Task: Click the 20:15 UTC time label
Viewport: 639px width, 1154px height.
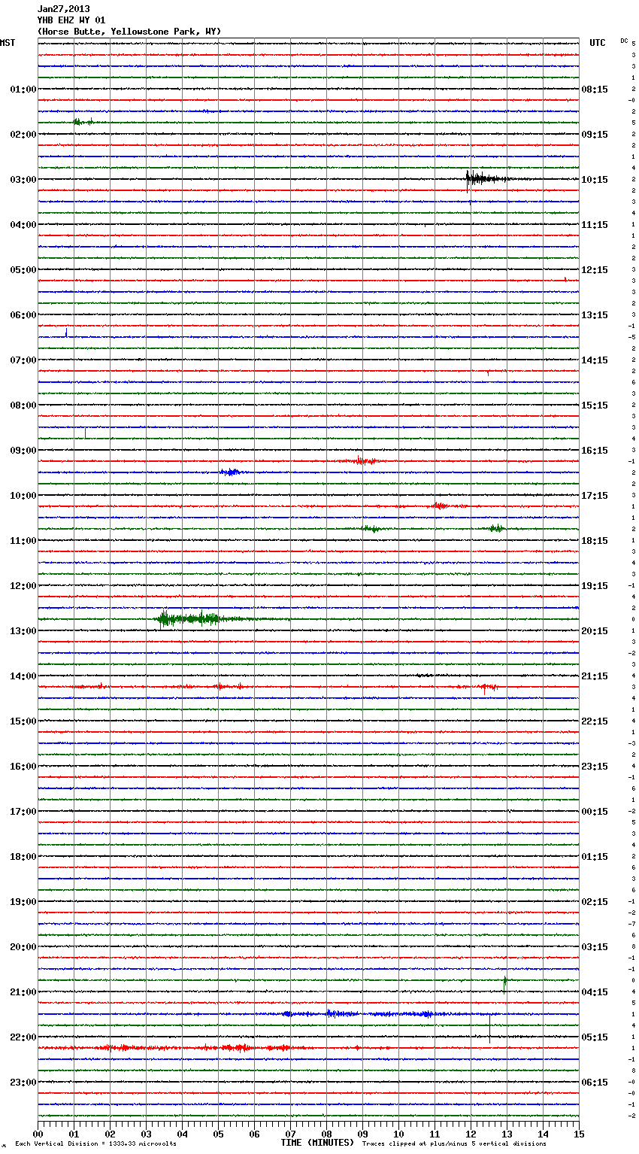Action: (595, 631)
